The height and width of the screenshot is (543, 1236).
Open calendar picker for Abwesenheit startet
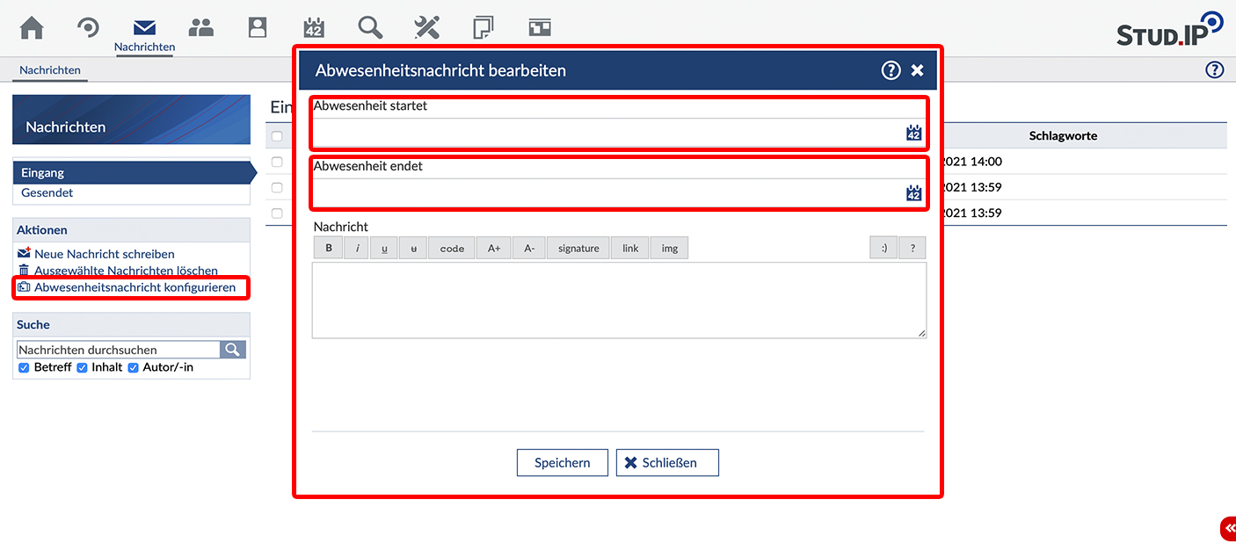tap(913, 134)
